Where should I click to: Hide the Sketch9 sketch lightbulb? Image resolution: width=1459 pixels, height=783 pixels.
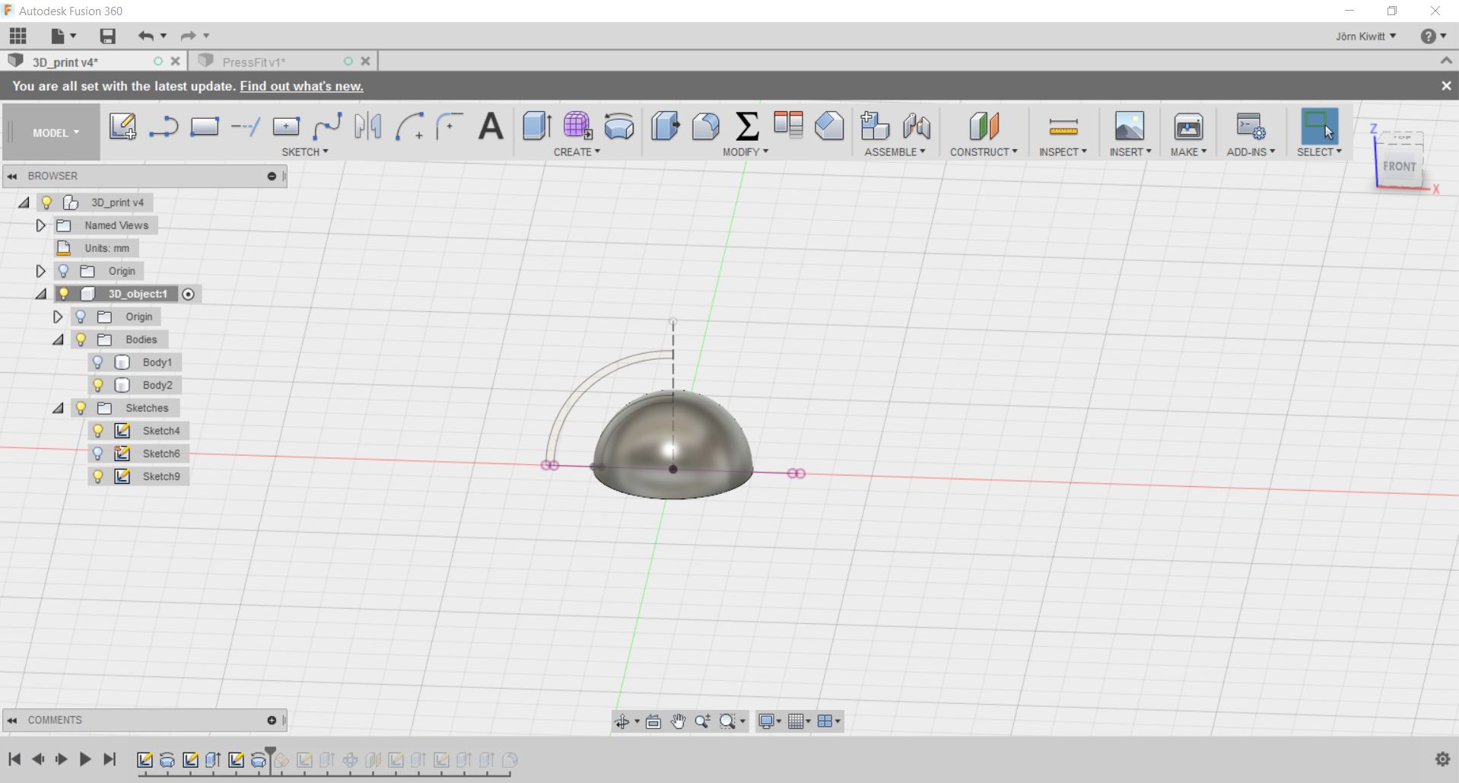coord(97,476)
